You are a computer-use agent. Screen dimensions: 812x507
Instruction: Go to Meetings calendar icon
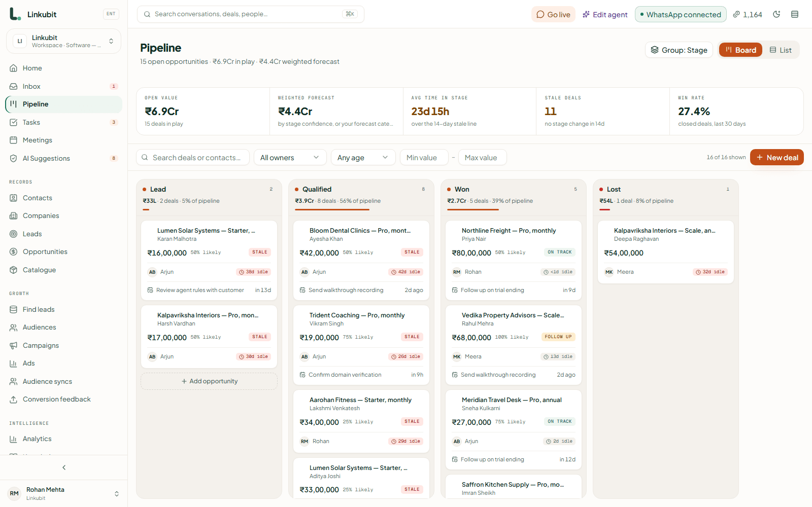pos(14,140)
